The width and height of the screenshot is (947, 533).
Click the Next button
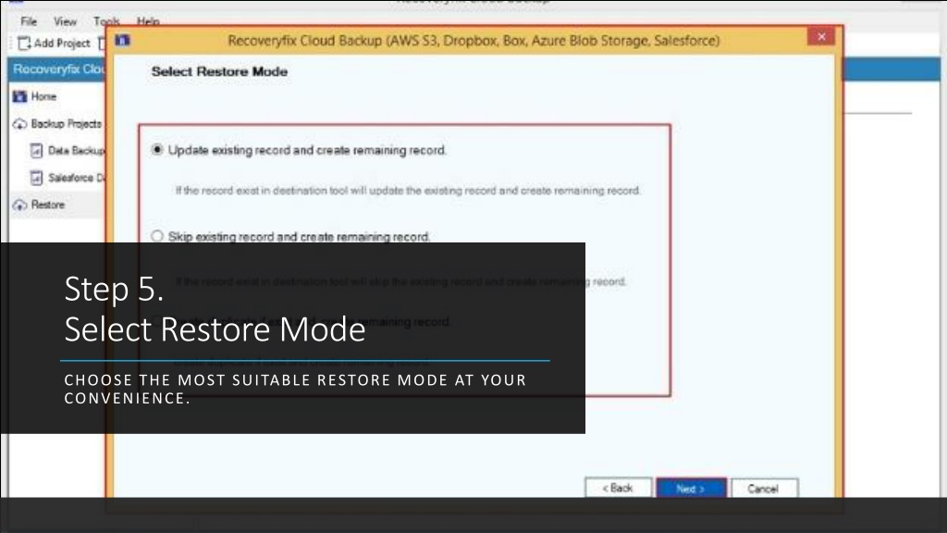pos(691,489)
